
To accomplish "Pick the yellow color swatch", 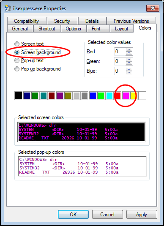I will point(134,95).
